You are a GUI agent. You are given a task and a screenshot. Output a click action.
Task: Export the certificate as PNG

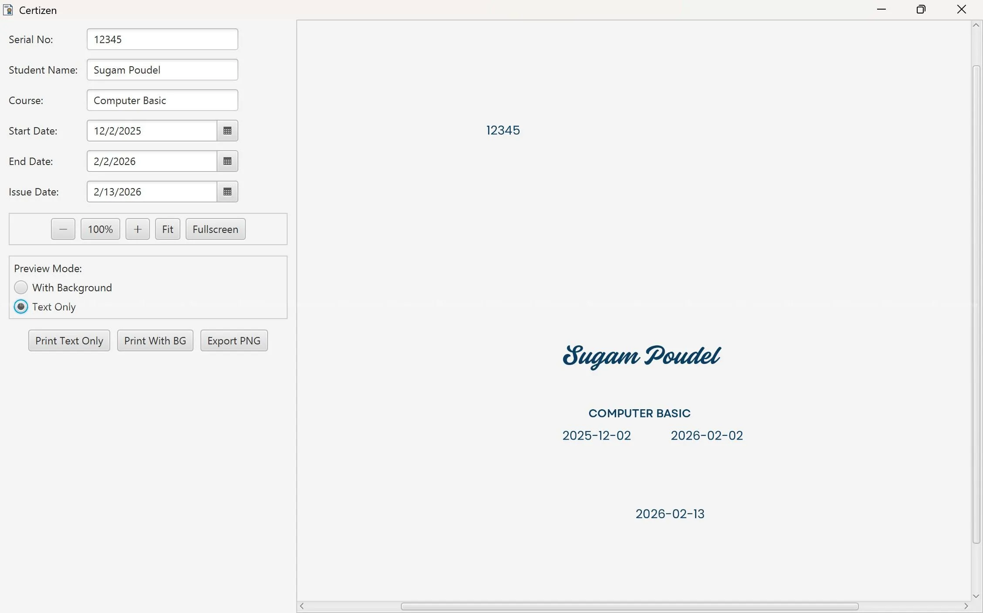coord(234,340)
